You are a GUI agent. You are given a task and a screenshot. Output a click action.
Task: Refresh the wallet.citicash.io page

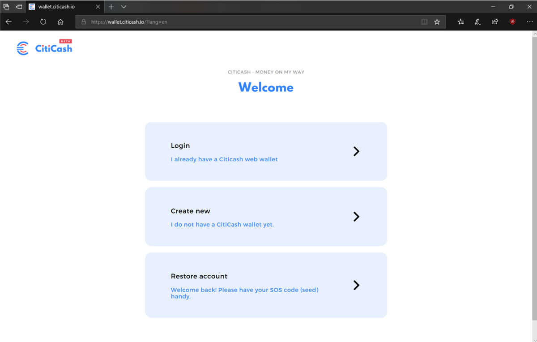(x=43, y=21)
